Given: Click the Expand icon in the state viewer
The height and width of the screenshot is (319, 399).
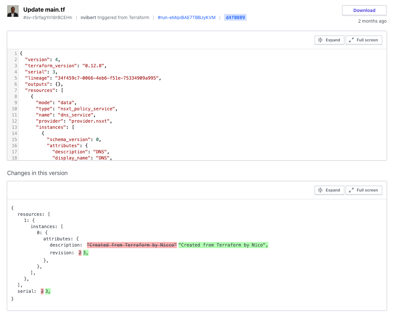Looking at the screenshot, I should [x=320, y=40].
